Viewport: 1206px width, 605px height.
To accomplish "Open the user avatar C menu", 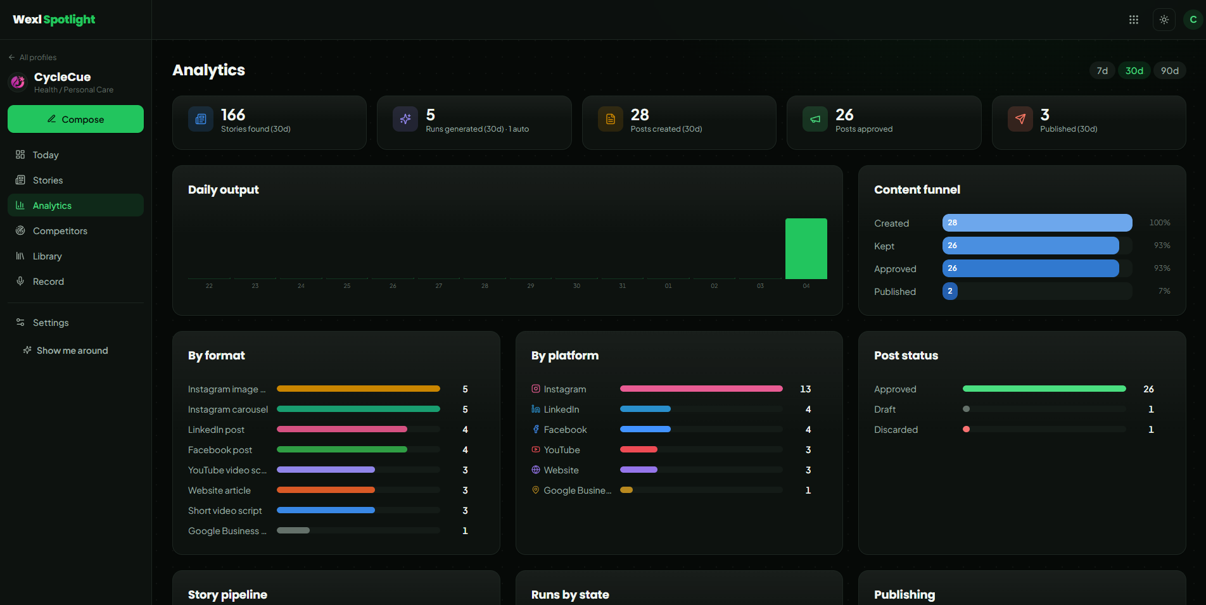I will pos(1193,20).
